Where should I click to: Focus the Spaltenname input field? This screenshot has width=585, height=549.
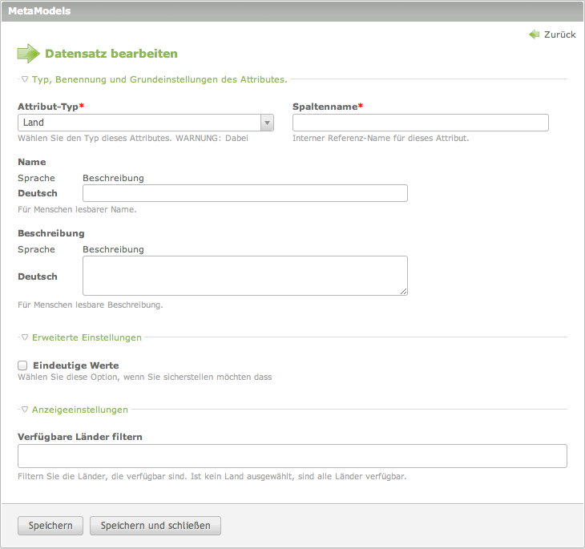(420, 123)
